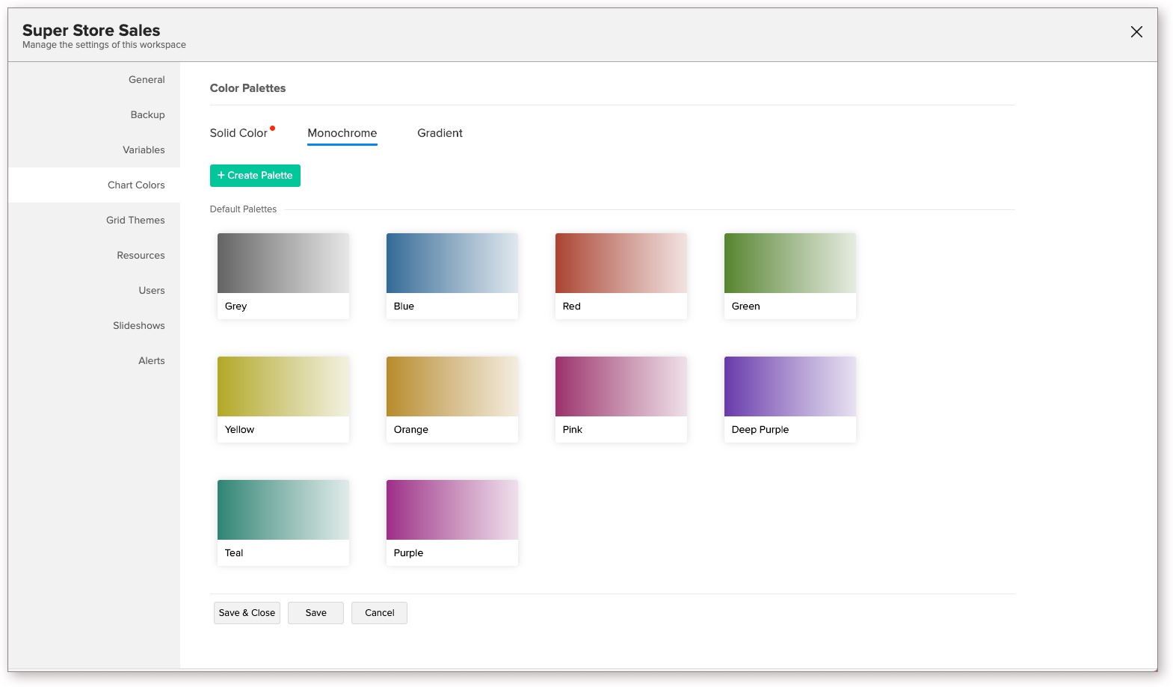
Task: Open the Gradient palette tab
Action: pyautogui.click(x=440, y=133)
